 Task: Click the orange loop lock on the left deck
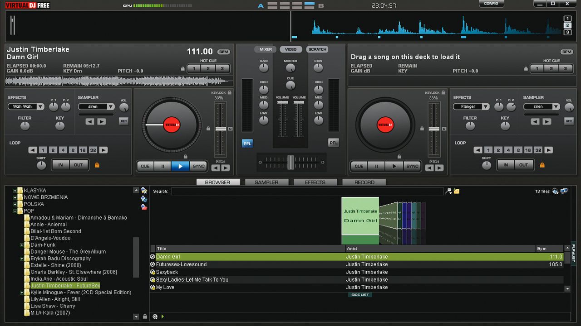pos(97,165)
